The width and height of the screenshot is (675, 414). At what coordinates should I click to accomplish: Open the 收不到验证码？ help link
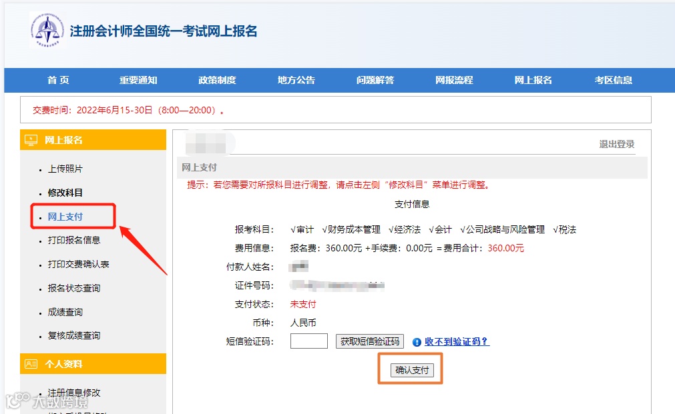pos(457,341)
